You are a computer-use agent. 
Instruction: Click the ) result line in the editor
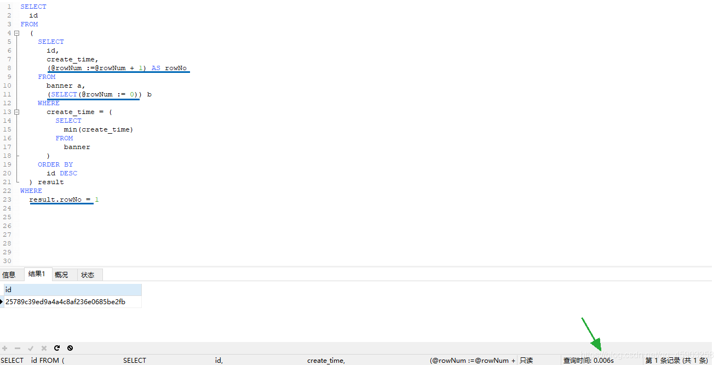click(47, 182)
